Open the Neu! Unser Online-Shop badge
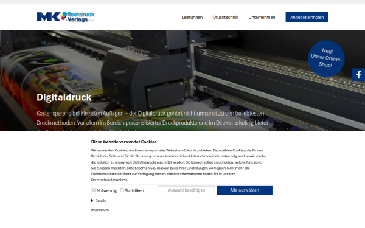Image resolution: width=365 pixels, height=228 pixels. (326, 58)
